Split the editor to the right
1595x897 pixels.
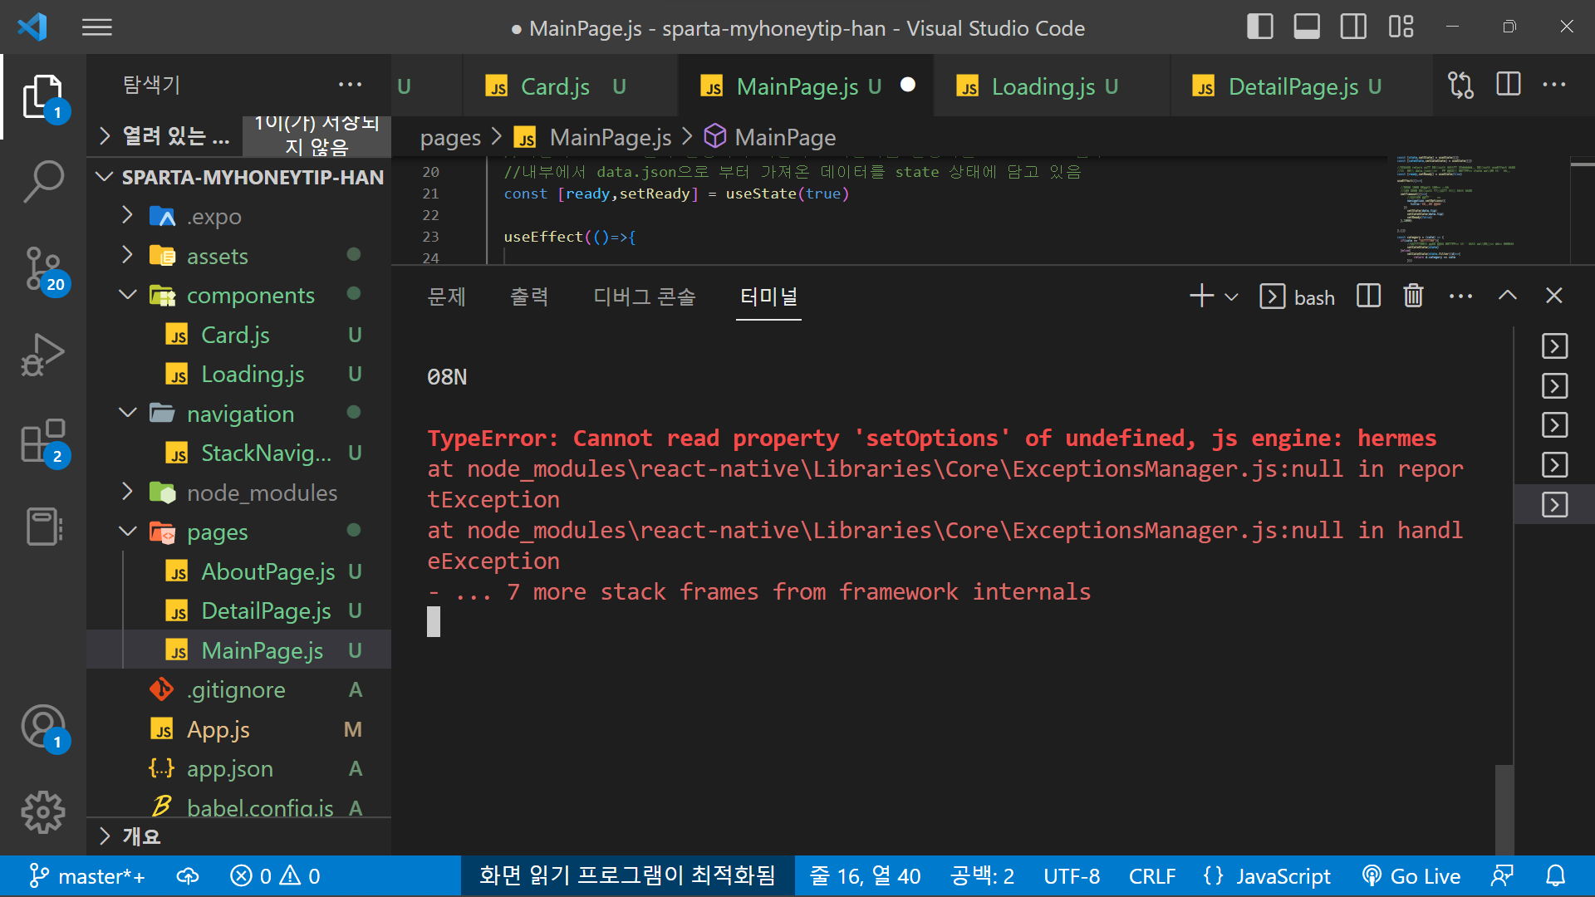pyautogui.click(x=1509, y=85)
